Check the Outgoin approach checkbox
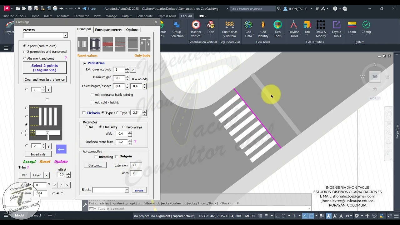Screen dimensions: 400x225 pyautogui.click(x=117, y=156)
